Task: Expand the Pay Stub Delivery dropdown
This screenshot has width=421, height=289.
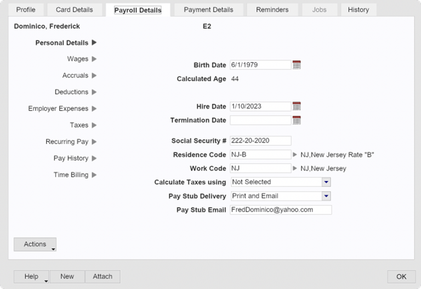Action: pos(326,196)
